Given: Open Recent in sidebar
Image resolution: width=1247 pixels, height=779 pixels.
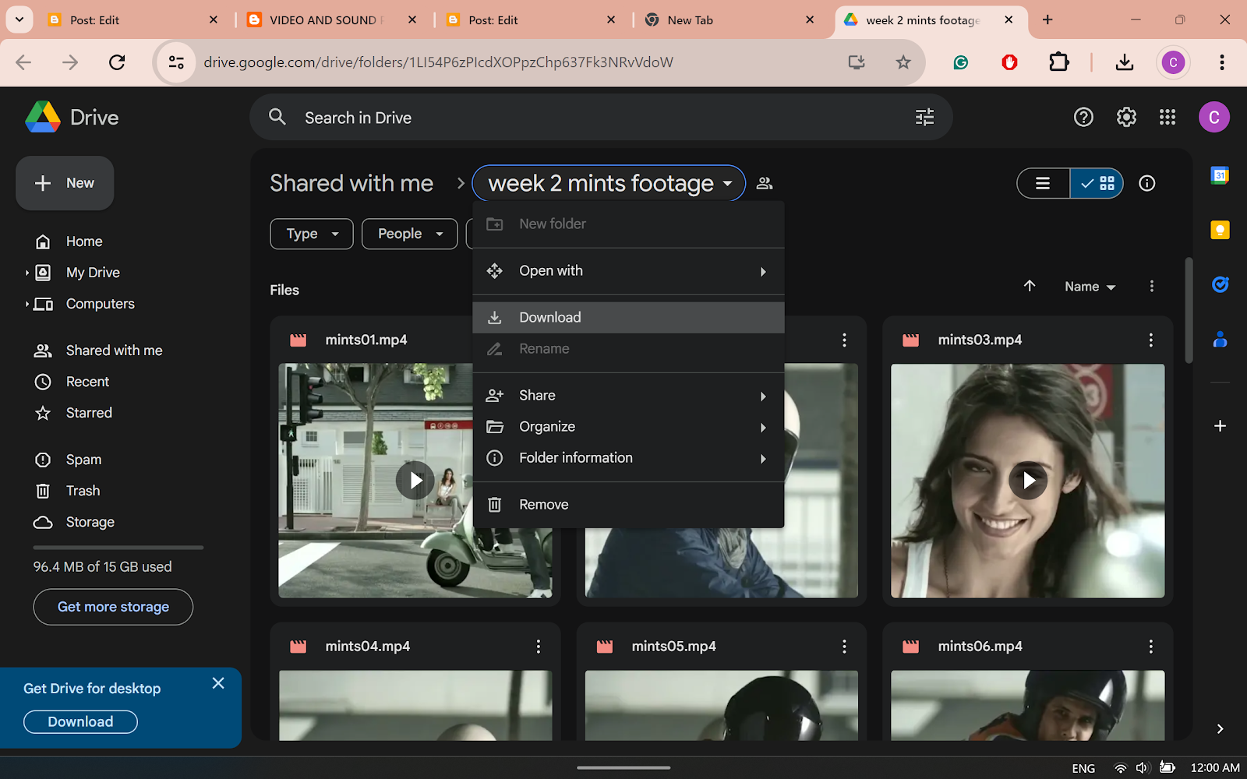Looking at the screenshot, I should click(x=87, y=382).
